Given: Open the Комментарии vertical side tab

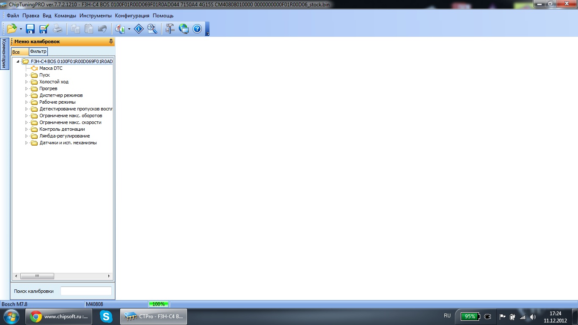Looking at the screenshot, I should [x=4, y=53].
